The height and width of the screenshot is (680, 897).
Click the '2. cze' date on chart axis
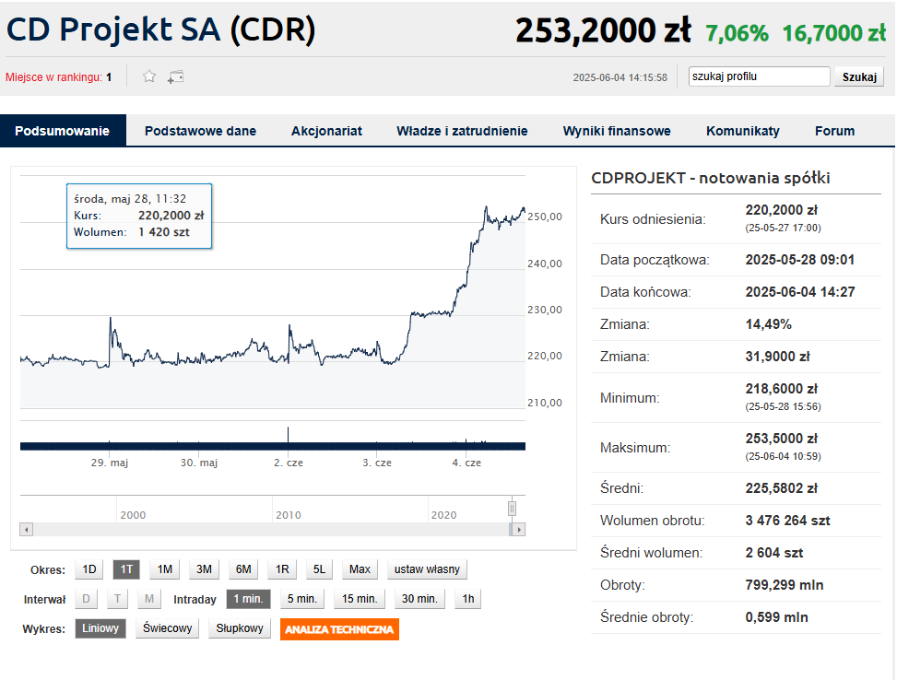[x=289, y=463]
